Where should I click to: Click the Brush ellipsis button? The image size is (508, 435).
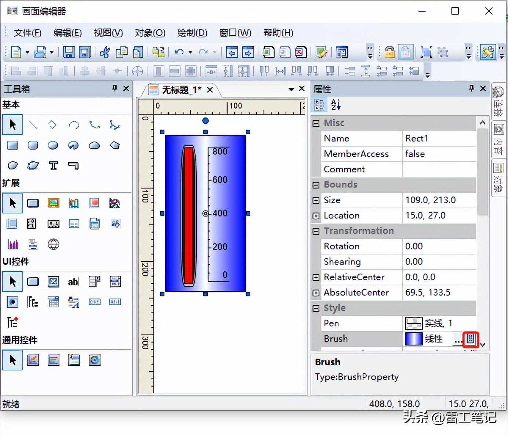pyautogui.click(x=458, y=340)
